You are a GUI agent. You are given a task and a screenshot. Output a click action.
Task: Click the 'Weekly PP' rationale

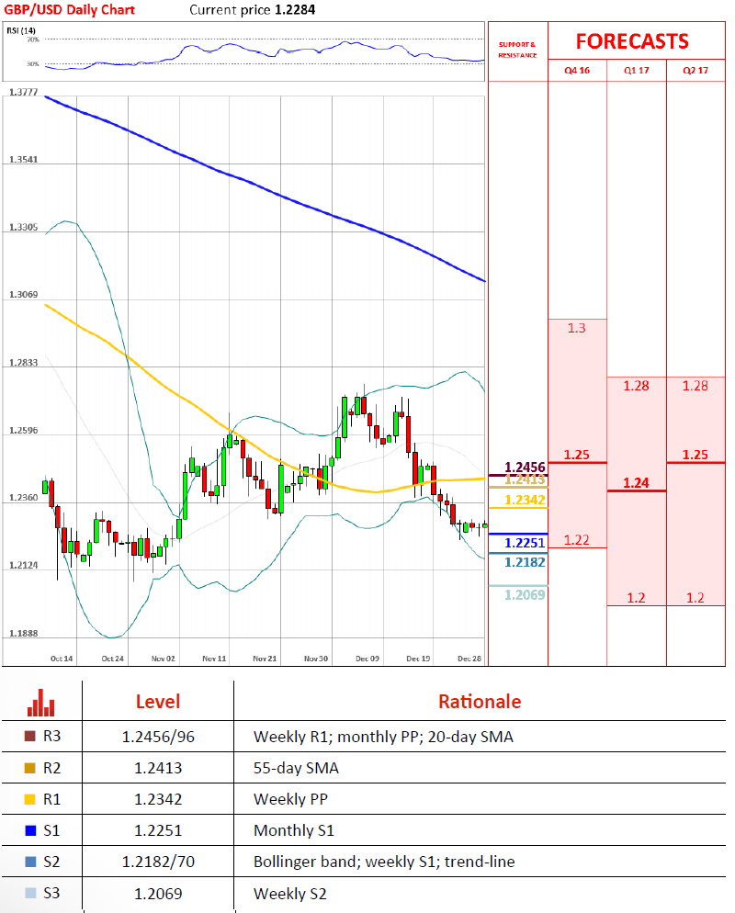pyautogui.click(x=290, y=799)
